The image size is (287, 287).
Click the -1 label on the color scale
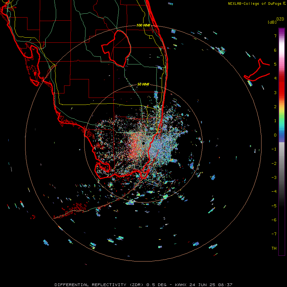274,149
